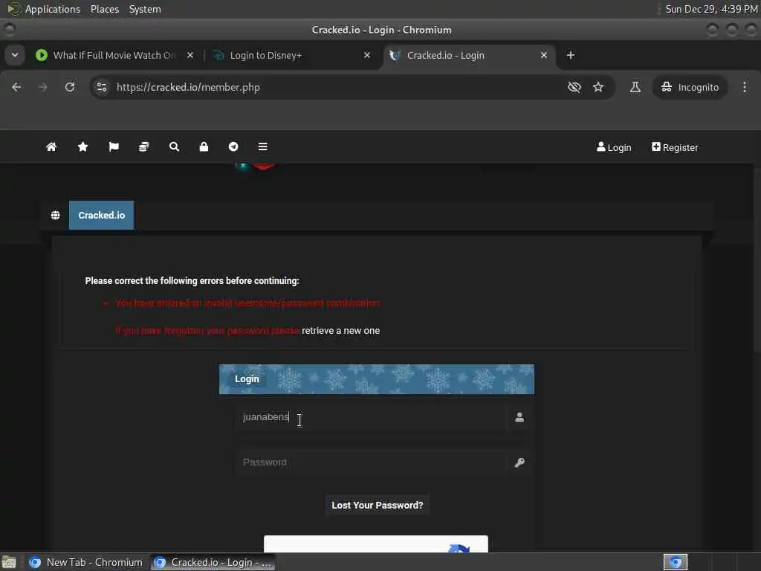The image size is (761, 571).
Task: Click the clock showing Sun Dec 29, 4:39 PM
Action: point(711,9)
